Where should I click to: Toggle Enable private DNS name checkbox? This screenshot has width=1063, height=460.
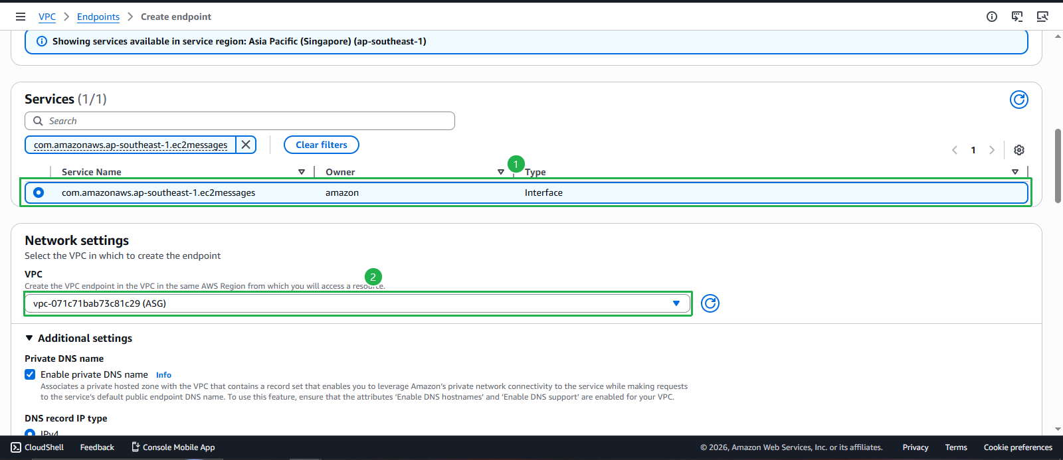30,374
